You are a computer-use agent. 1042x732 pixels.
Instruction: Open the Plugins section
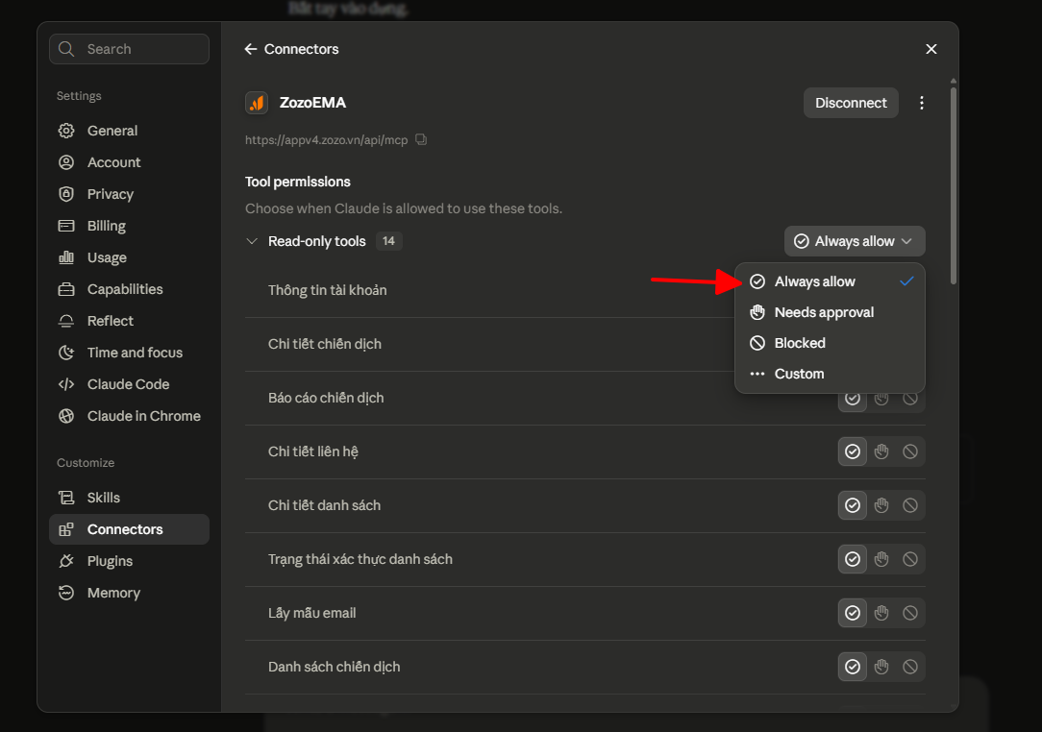click(x=129, y=561)
